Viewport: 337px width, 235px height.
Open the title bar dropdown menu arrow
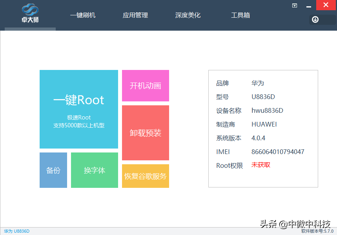[294, 6]
